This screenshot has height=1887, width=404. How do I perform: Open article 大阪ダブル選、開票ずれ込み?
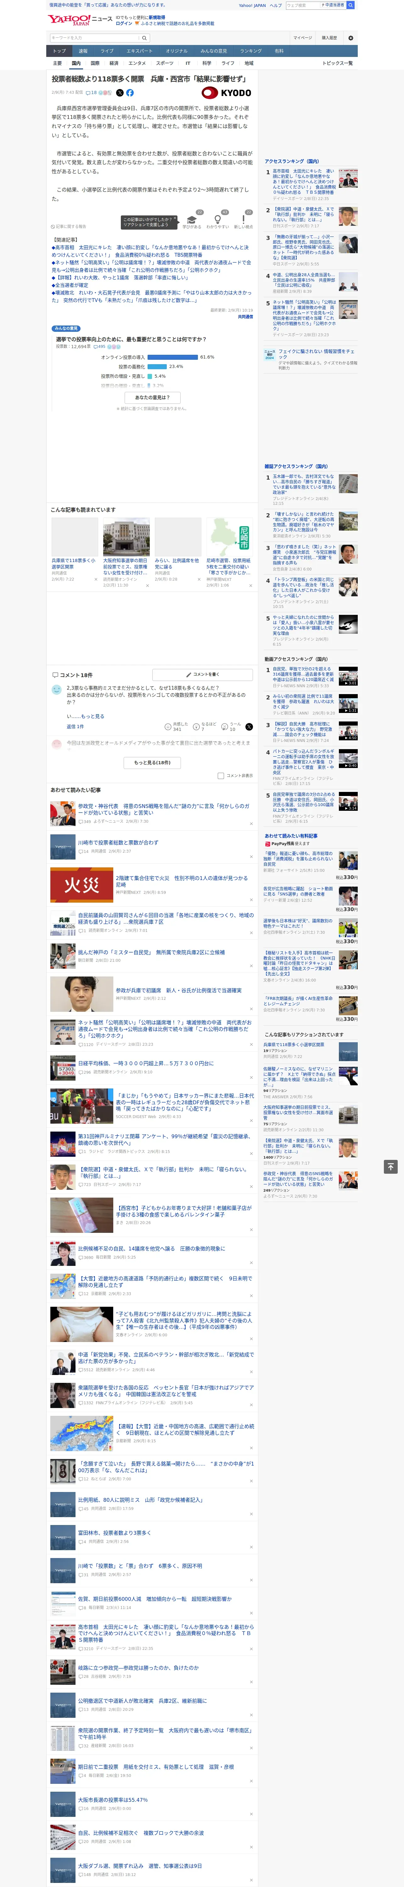[x=140, y=1866]
